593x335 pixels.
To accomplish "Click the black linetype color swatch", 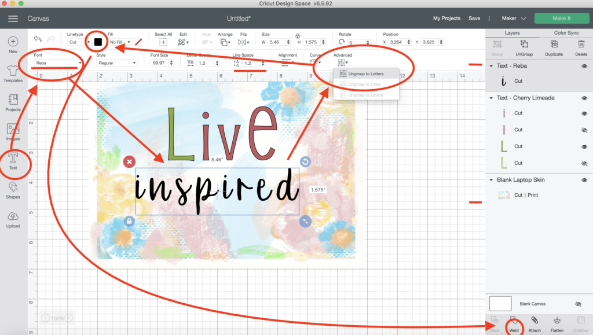I will click(x=98, y=42).
